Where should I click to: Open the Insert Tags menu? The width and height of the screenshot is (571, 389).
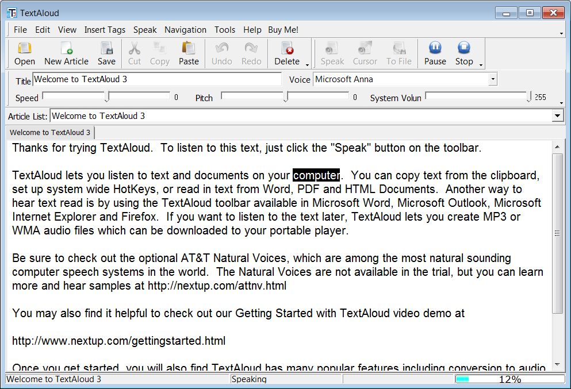pos(105,30)
